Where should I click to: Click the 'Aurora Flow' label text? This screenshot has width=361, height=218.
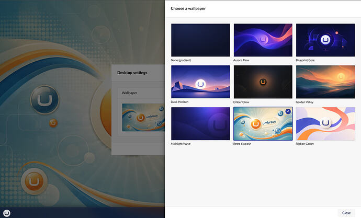click(241, 60)
